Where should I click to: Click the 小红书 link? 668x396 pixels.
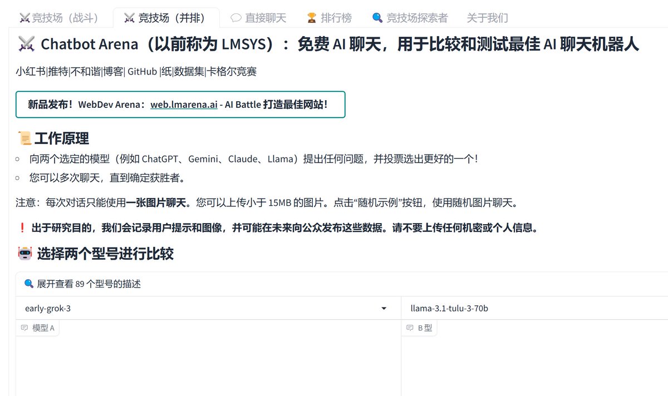point(31,72)
